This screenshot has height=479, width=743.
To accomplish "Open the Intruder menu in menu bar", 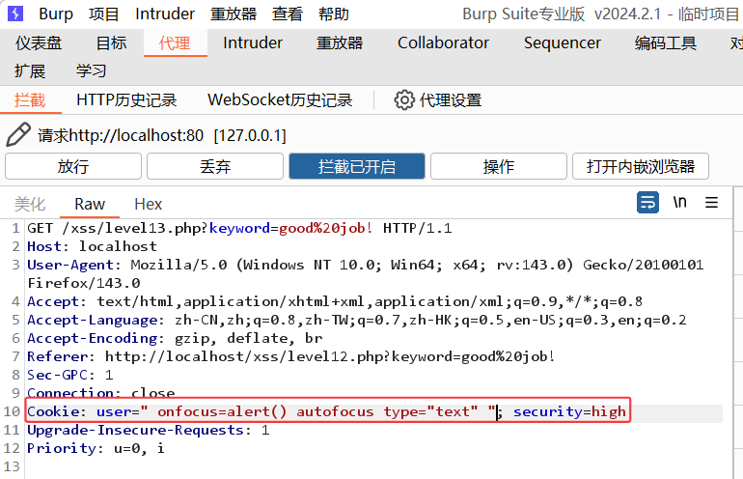I will [164, 14].
